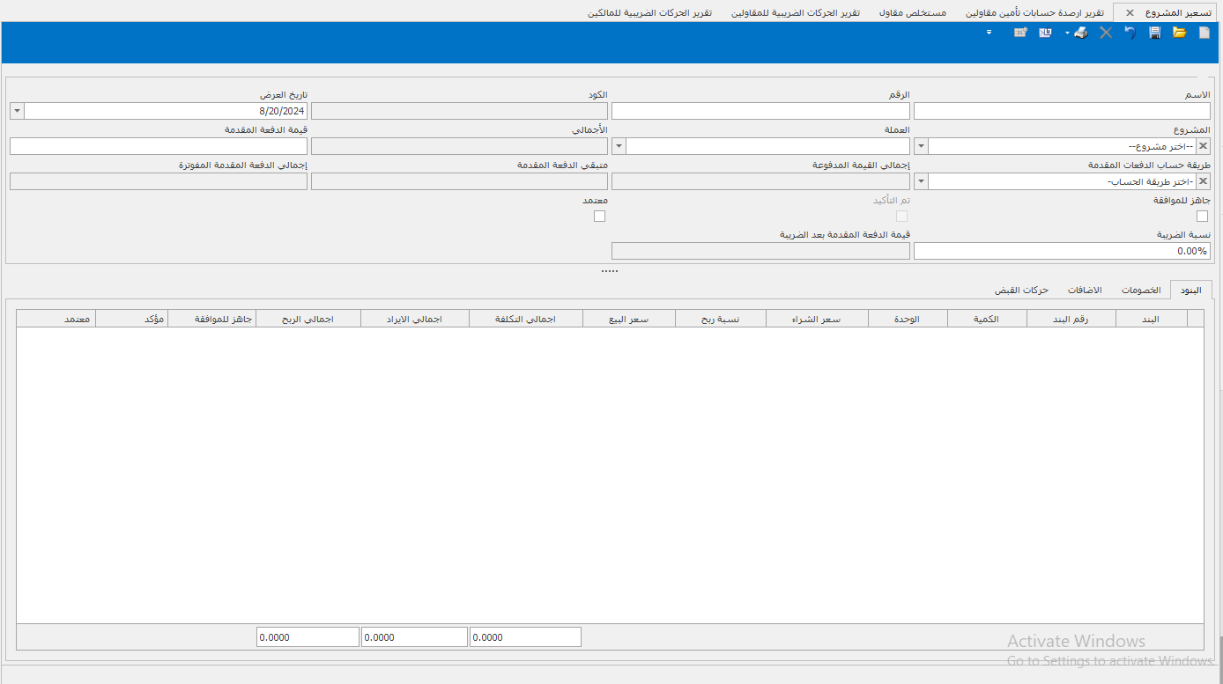Close the تسعير المشروع tab
The width and height of the screenshot is (1223, 684).
pos(1130,13)
